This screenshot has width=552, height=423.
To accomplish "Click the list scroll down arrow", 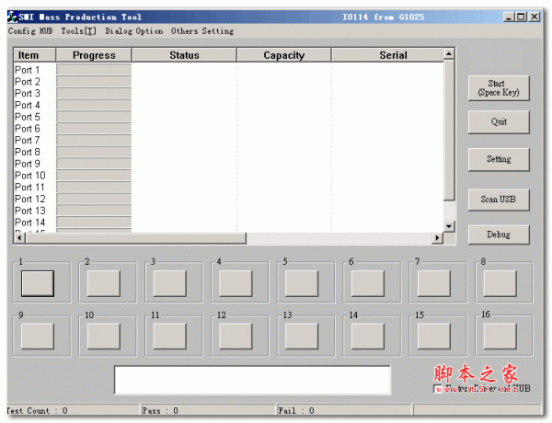I will [x=449, y=226].
